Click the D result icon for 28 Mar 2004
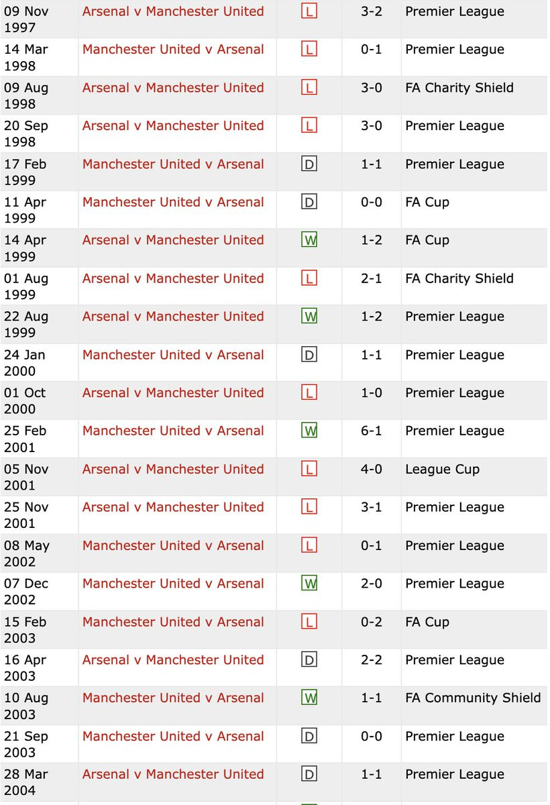Viewport: 550px width, 805px height. (309, 775)
